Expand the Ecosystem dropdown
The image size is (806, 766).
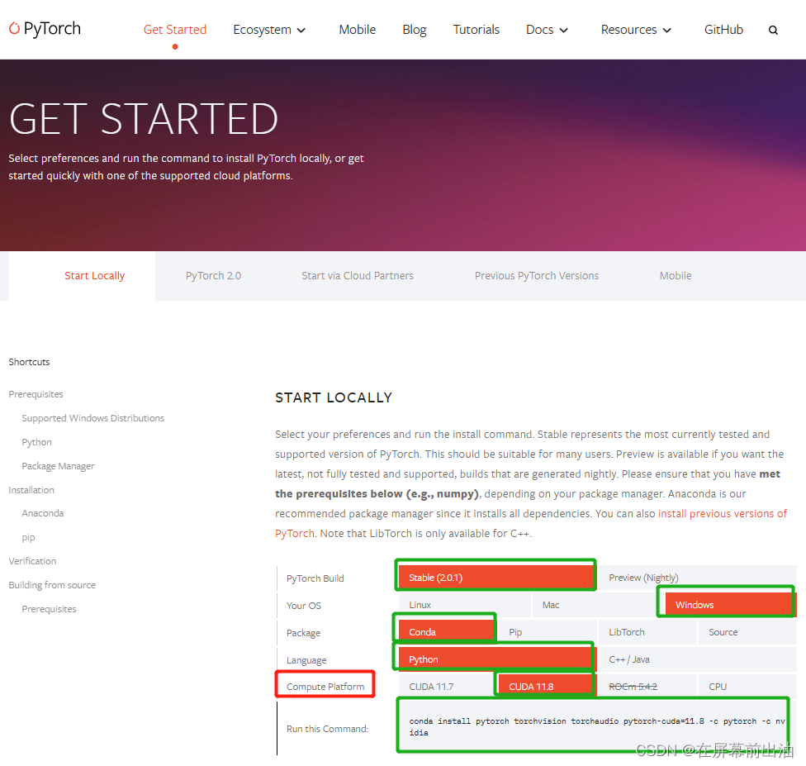(269, 30)
